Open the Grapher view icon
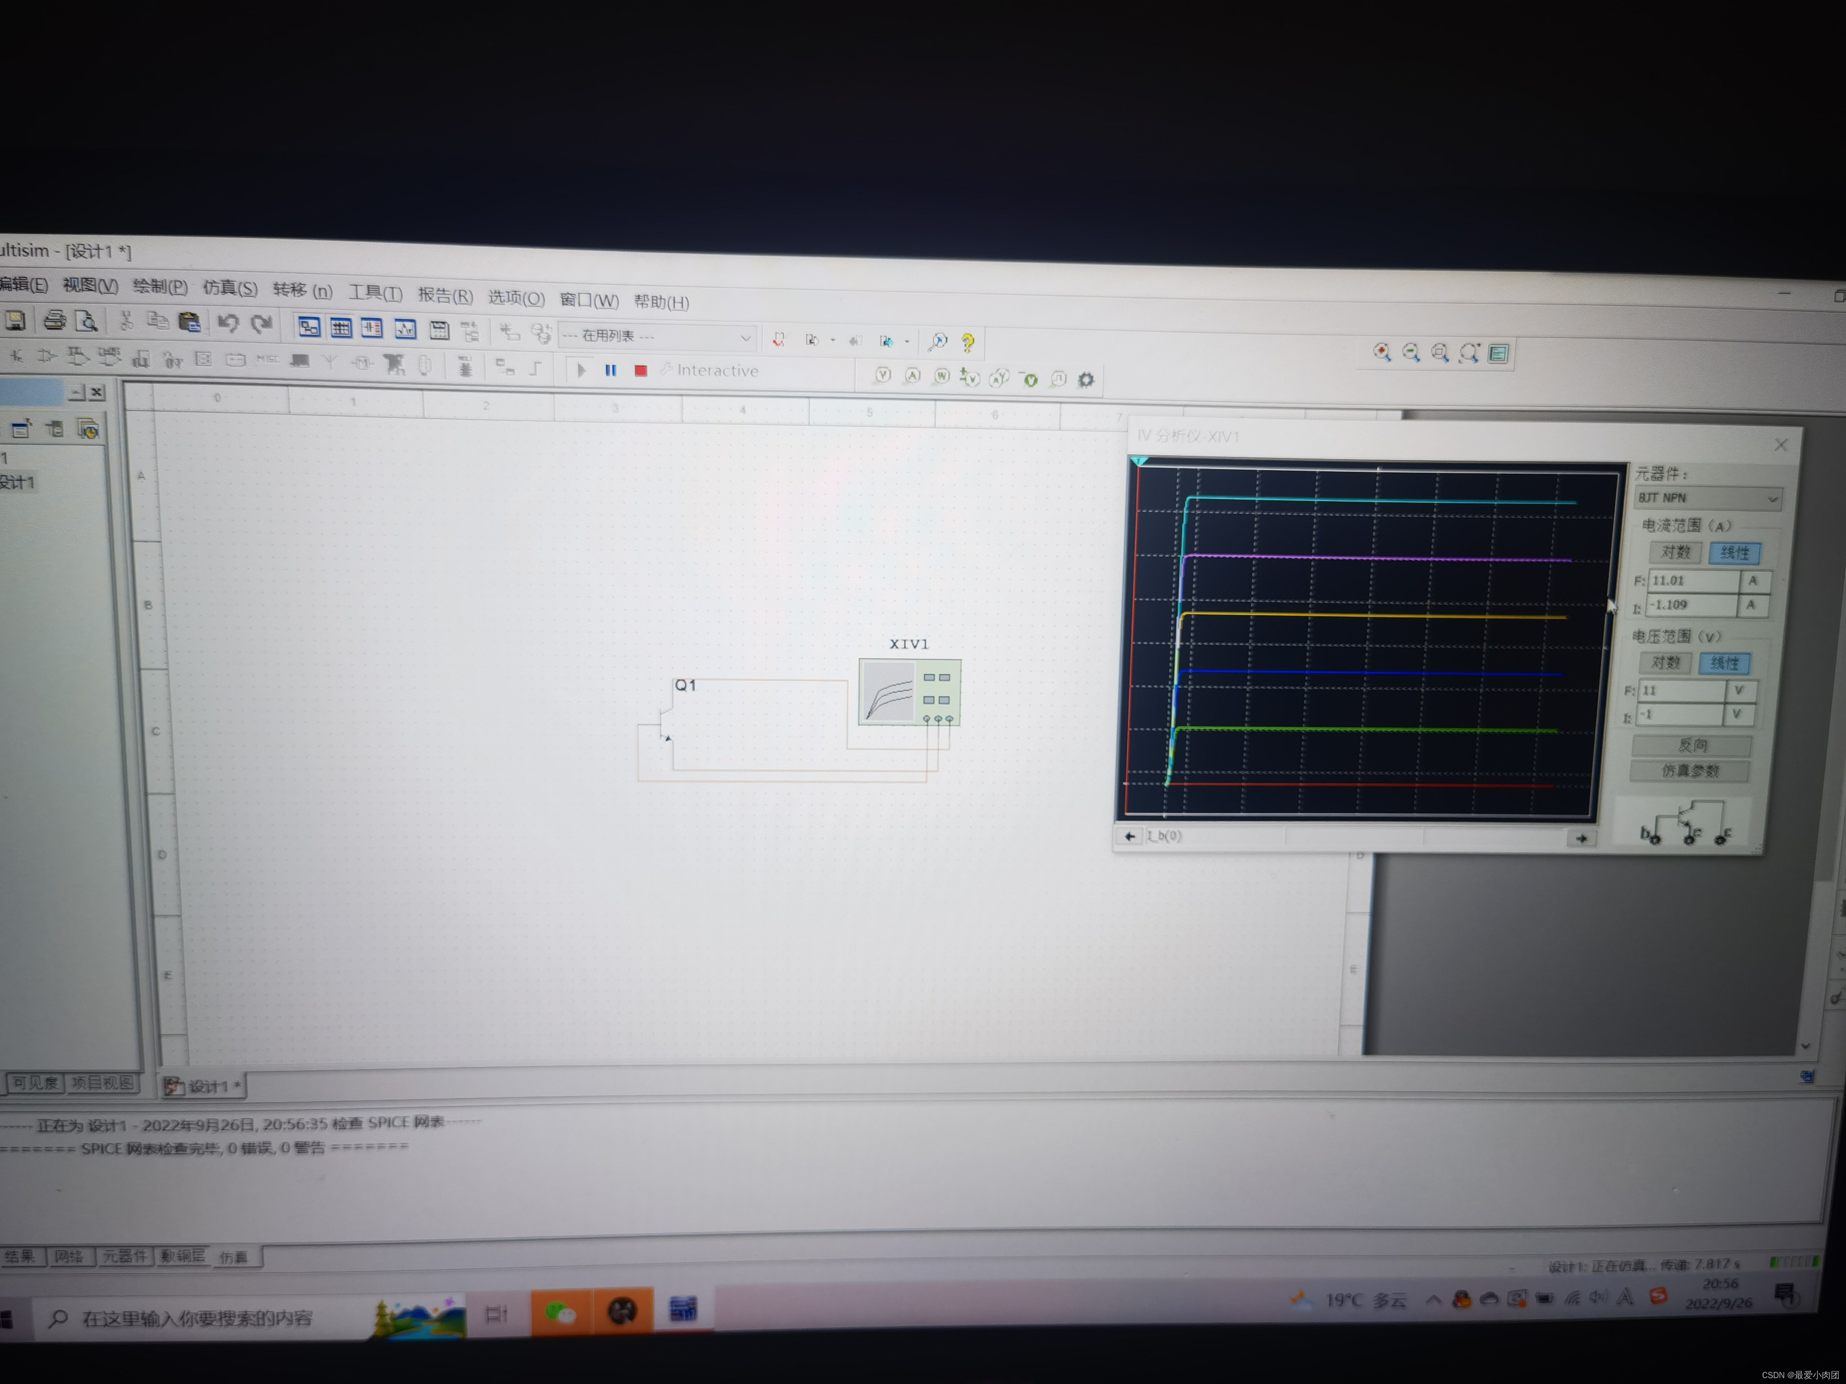This screenshot has width=1846, height=1384. [406, 329]
